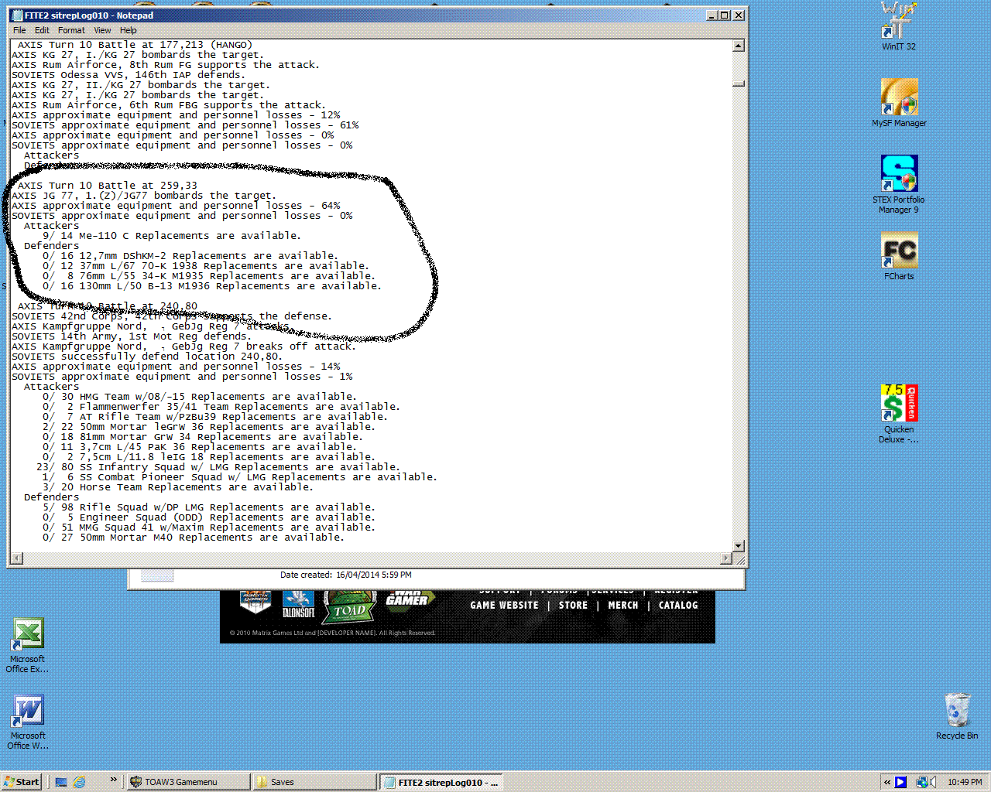Click the '130mm L/50 B-13 M1936' line
This screenshot has height=792, width=991.
tap(211, 286)
